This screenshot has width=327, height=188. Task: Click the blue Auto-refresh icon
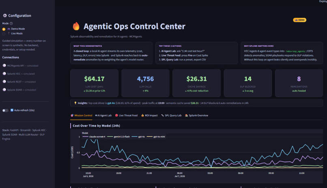pos(12,110)
